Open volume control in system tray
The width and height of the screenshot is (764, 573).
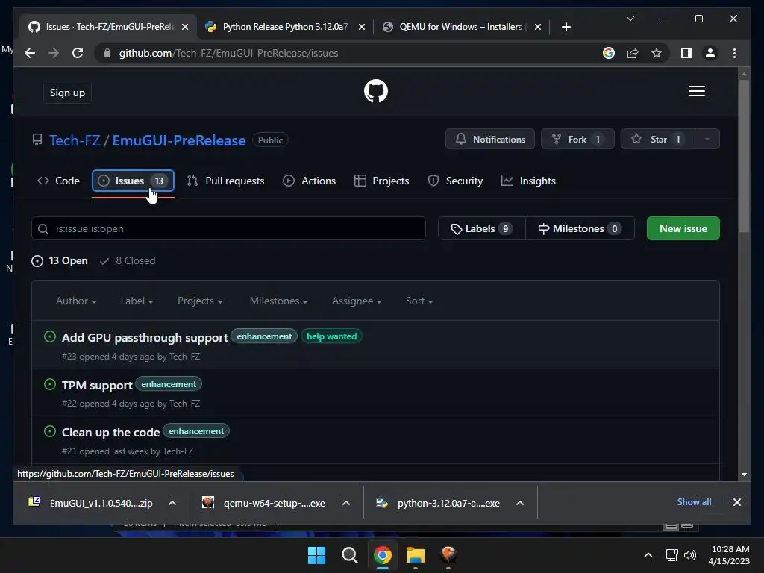690,554
